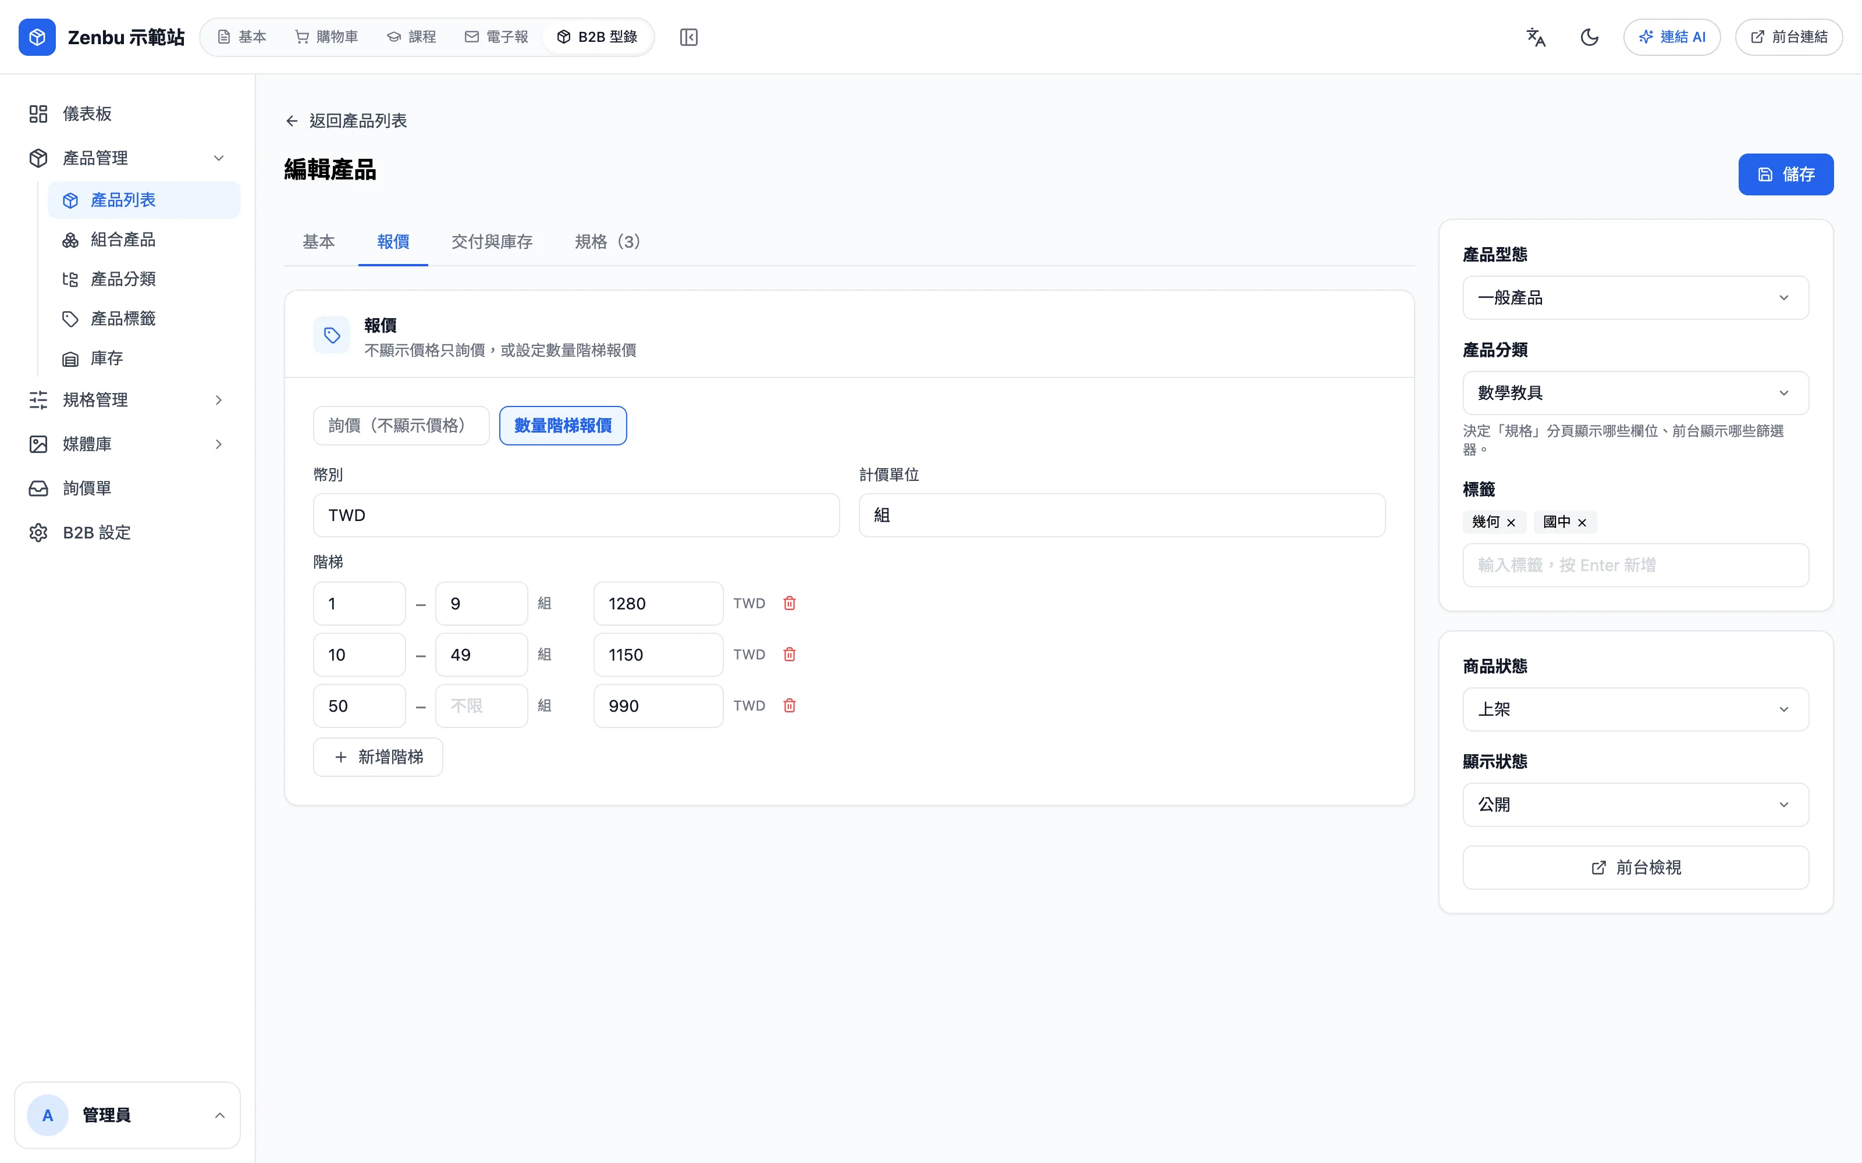The height and width of the screenshot is (1163, 1862).
Task: Focus the tag input 輸入標籤 field
Action: (1635, 565)
